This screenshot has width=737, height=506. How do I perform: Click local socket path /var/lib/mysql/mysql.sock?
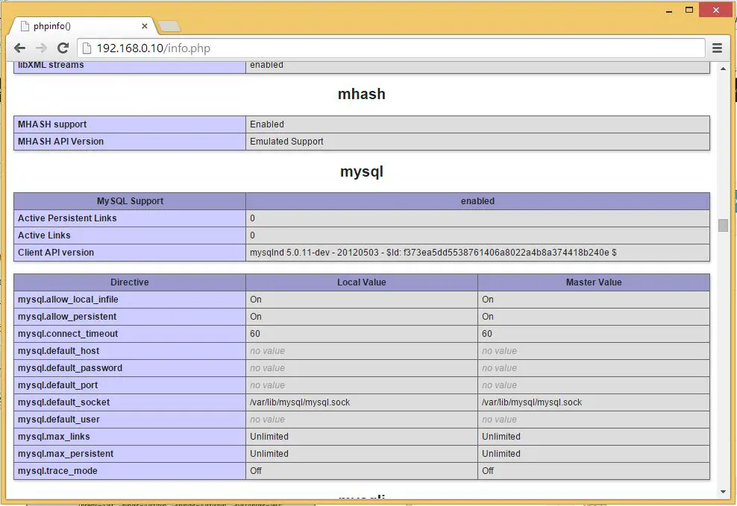click(x=300, y=402)
